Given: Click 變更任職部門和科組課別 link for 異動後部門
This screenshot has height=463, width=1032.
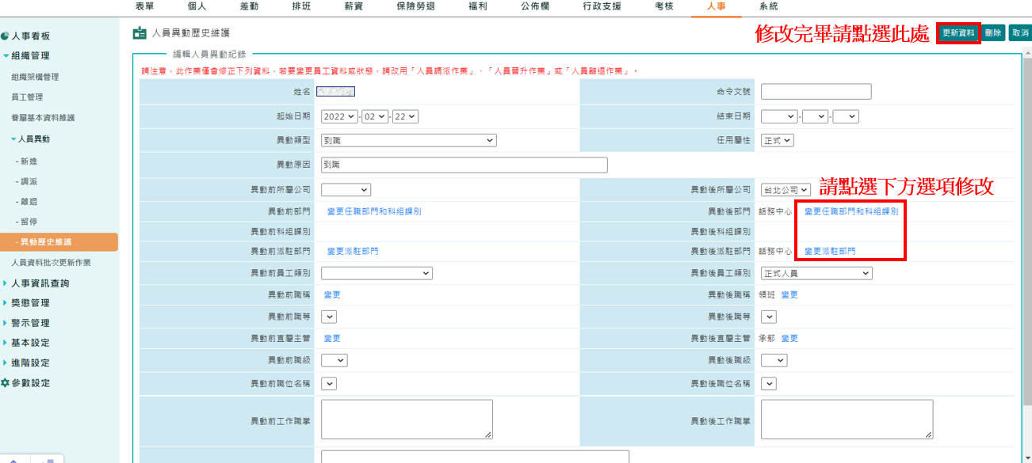Looking at the screenshot, I should point(851,212).
